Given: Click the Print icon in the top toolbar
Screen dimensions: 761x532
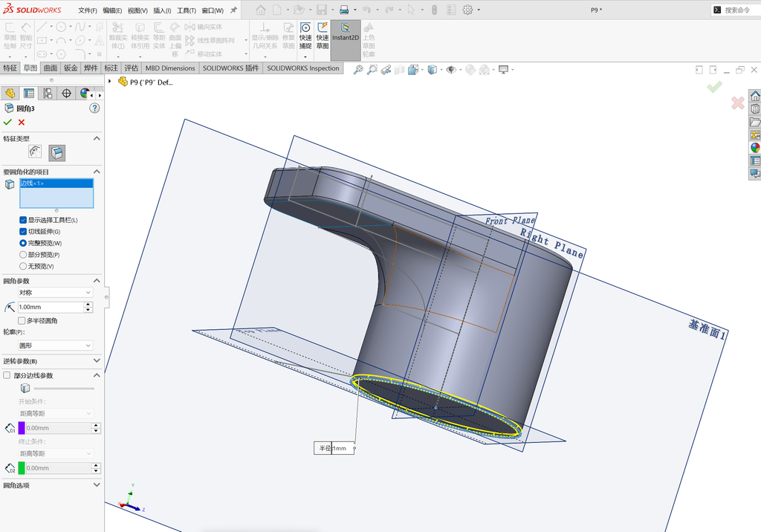Looking at the screenshot, I should [x=344, y=10].
